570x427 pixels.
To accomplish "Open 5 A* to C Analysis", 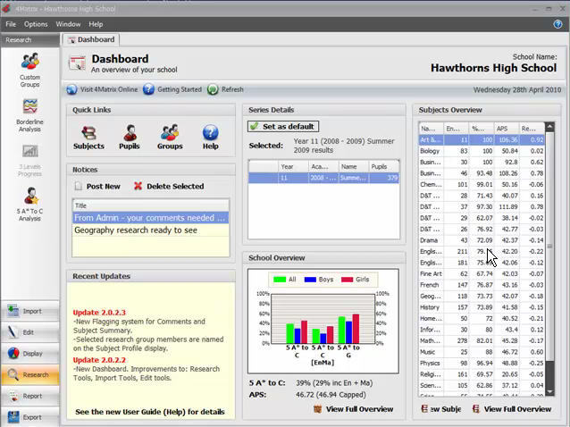I will point(29,203).
